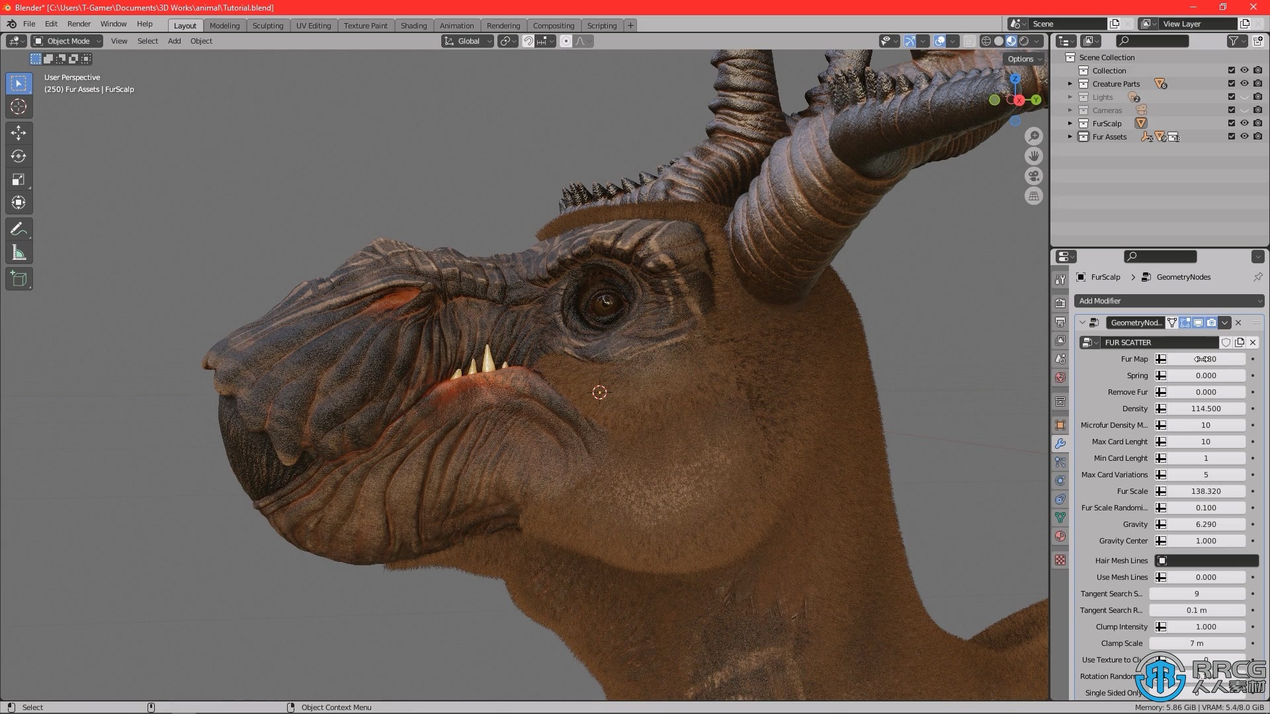Click the Gravity value field
This screenshot has width=1270, height=714.
click(1206, 524)
